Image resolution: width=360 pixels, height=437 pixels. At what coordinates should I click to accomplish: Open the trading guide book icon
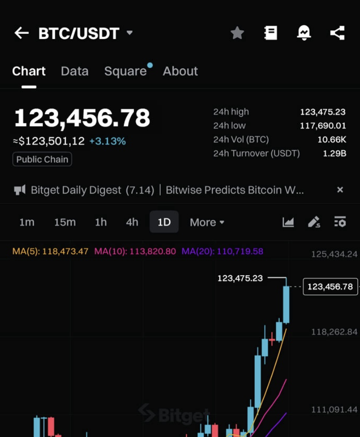[x=270, y=33]
